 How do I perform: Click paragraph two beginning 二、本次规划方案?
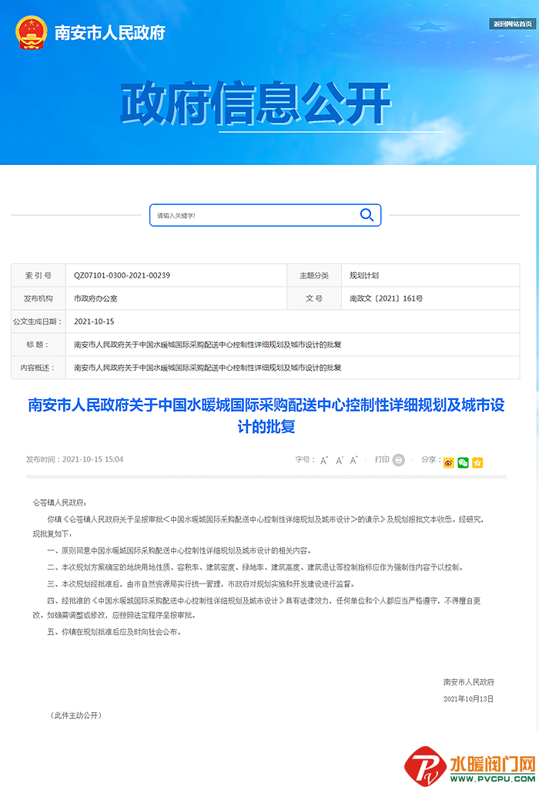tap(255, 567)
